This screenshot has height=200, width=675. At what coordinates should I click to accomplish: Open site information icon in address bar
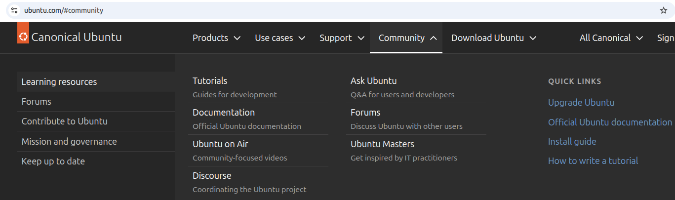tap(14, 10)
